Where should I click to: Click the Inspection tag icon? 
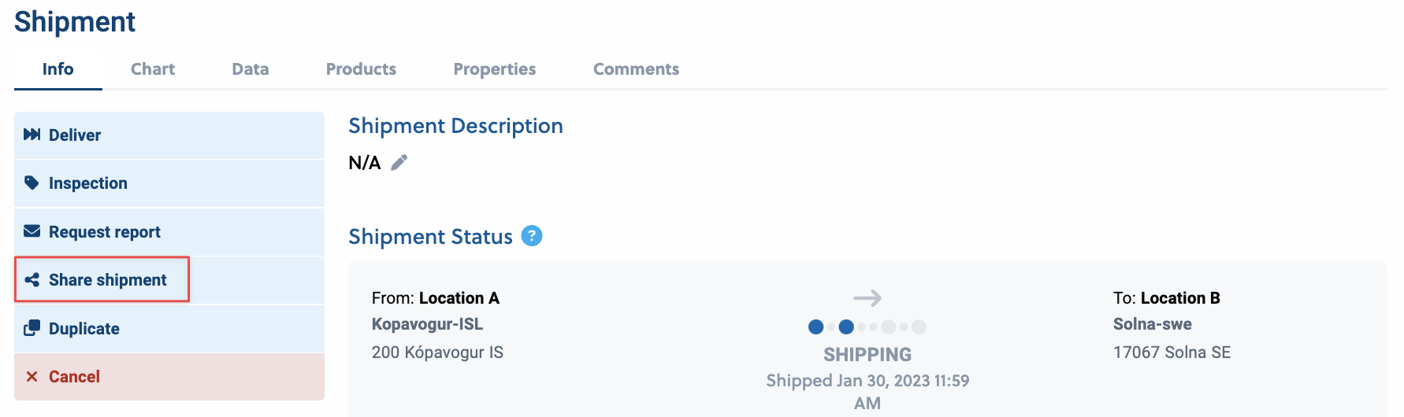[32, 183]
